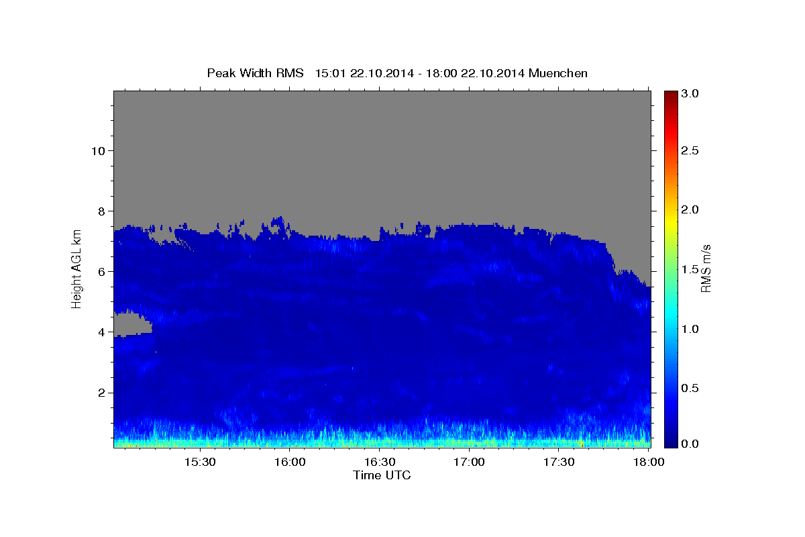
Task: Click the height tick label 10
Action: point(97,150)
